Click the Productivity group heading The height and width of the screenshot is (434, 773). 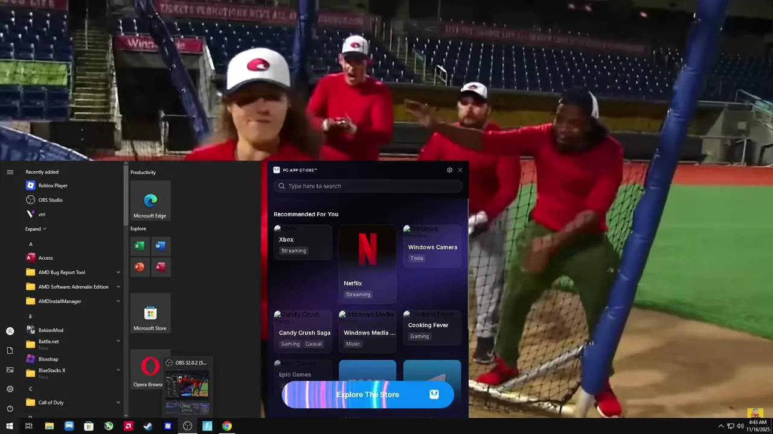coord(143,172)
